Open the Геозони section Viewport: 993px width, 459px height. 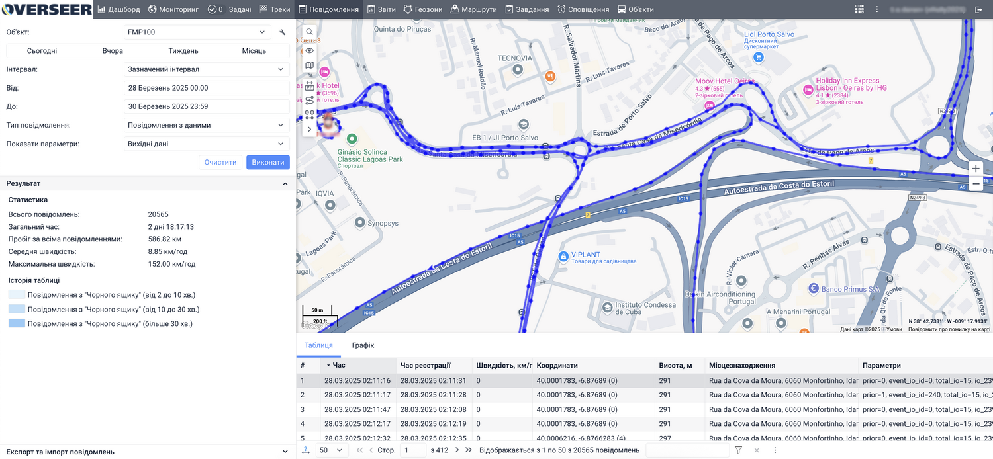[x=422, y=9]
